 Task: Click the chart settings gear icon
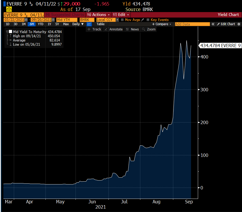tap(239, 24)
